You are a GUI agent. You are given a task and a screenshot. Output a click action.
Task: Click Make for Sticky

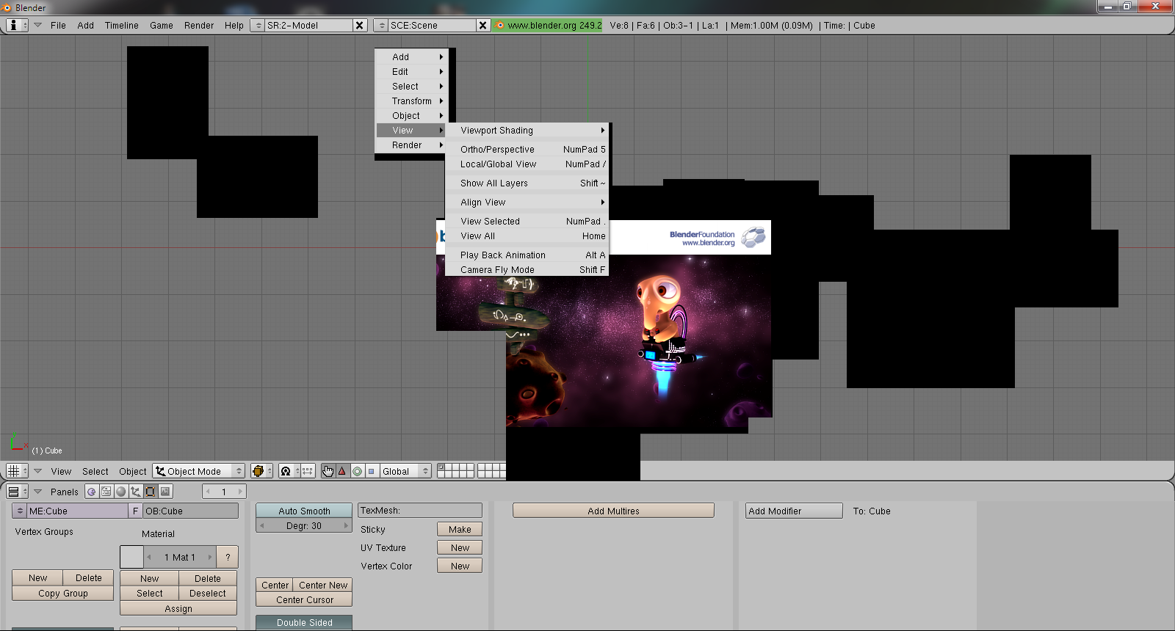click(460, 529)
